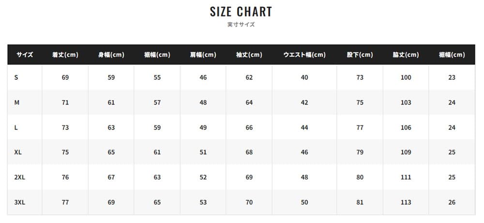This screenshot has width=484, height=223.
Task: Click the 着丈(cm) column header
Action: pyautogui.click(x=65, y=55)
